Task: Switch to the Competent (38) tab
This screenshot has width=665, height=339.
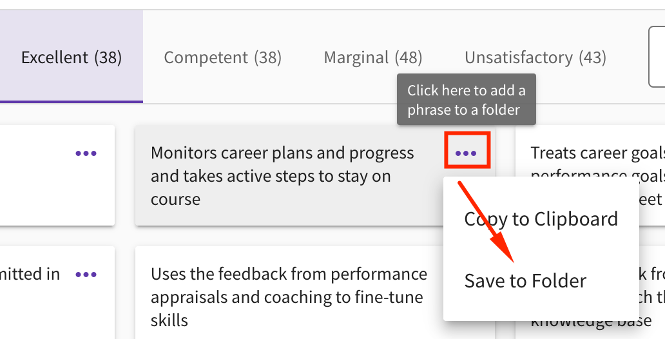Action: coord(223,57)
